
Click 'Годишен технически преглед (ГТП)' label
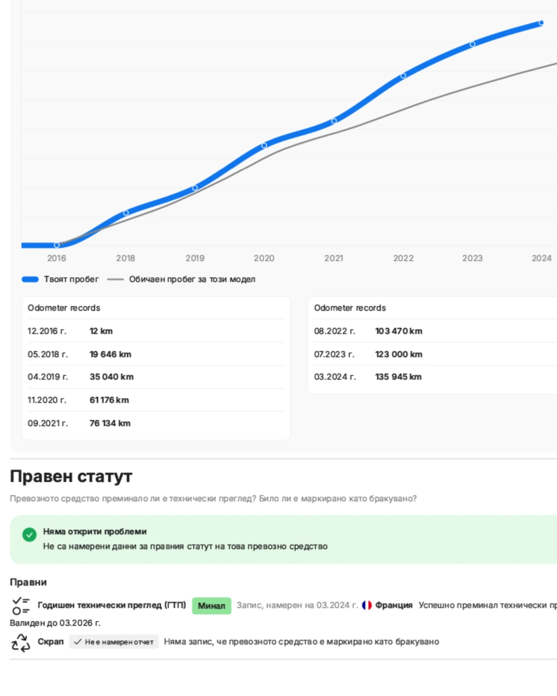click(x=112, y=605)
